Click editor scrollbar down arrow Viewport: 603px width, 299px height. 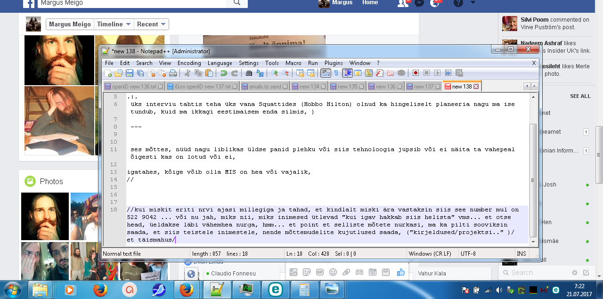coord(533,242)
